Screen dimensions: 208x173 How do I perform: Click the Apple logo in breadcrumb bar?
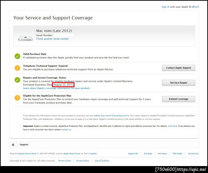tap(13, 145)
